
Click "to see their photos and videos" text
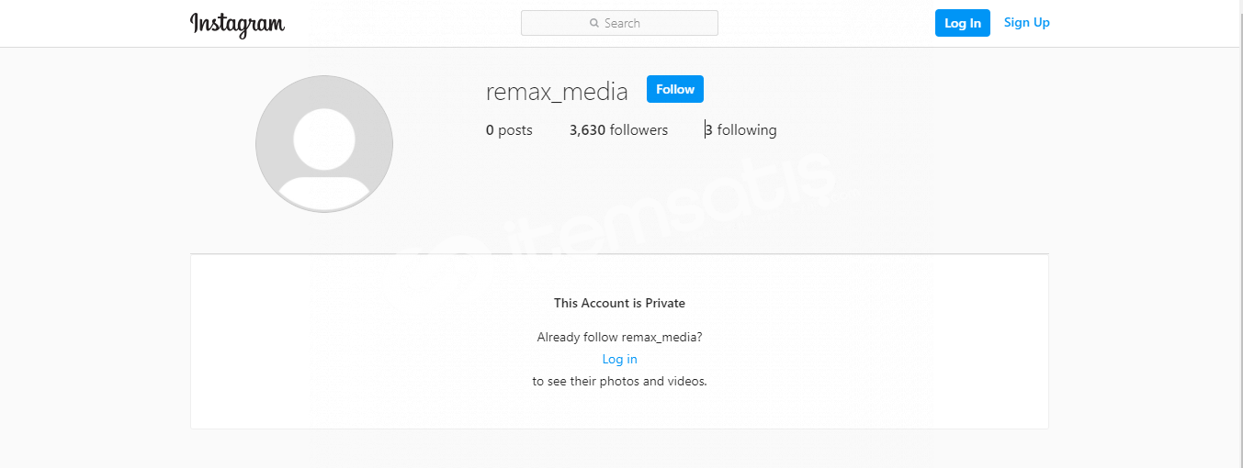pos(619,381)
